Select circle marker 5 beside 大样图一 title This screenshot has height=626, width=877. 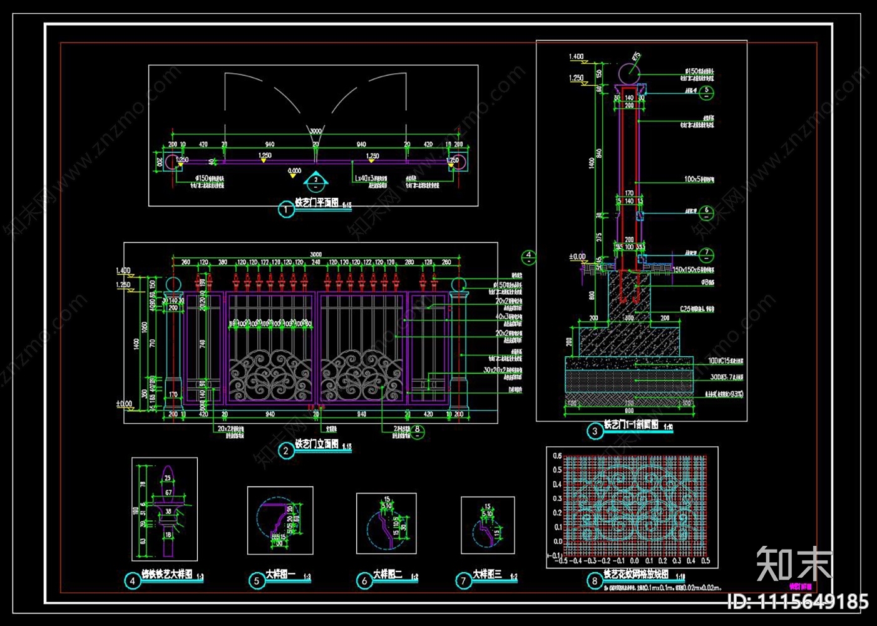[x=257, y=581]
